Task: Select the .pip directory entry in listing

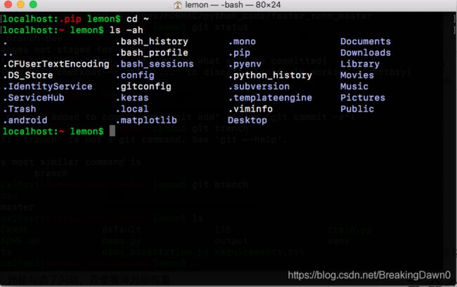Action: [239, 53]
